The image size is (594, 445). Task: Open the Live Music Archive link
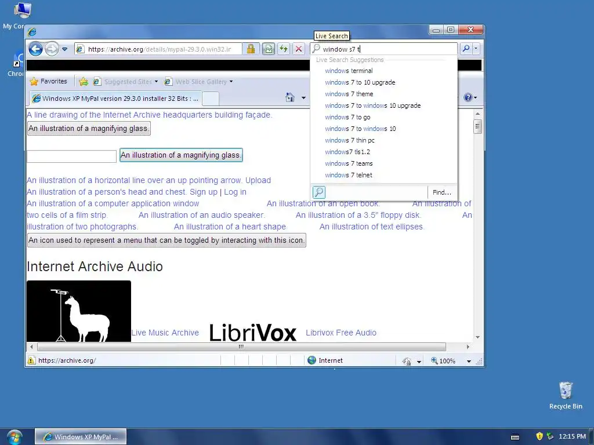click(x=165, y=333)
